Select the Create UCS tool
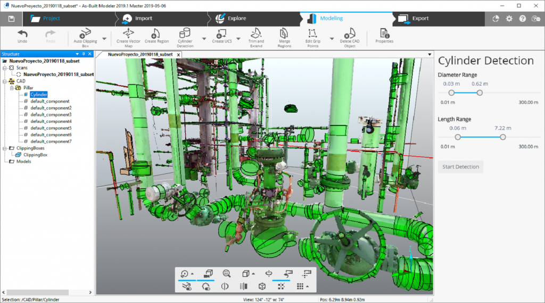This screenshot has height=303, width=545. click(222, 36)
